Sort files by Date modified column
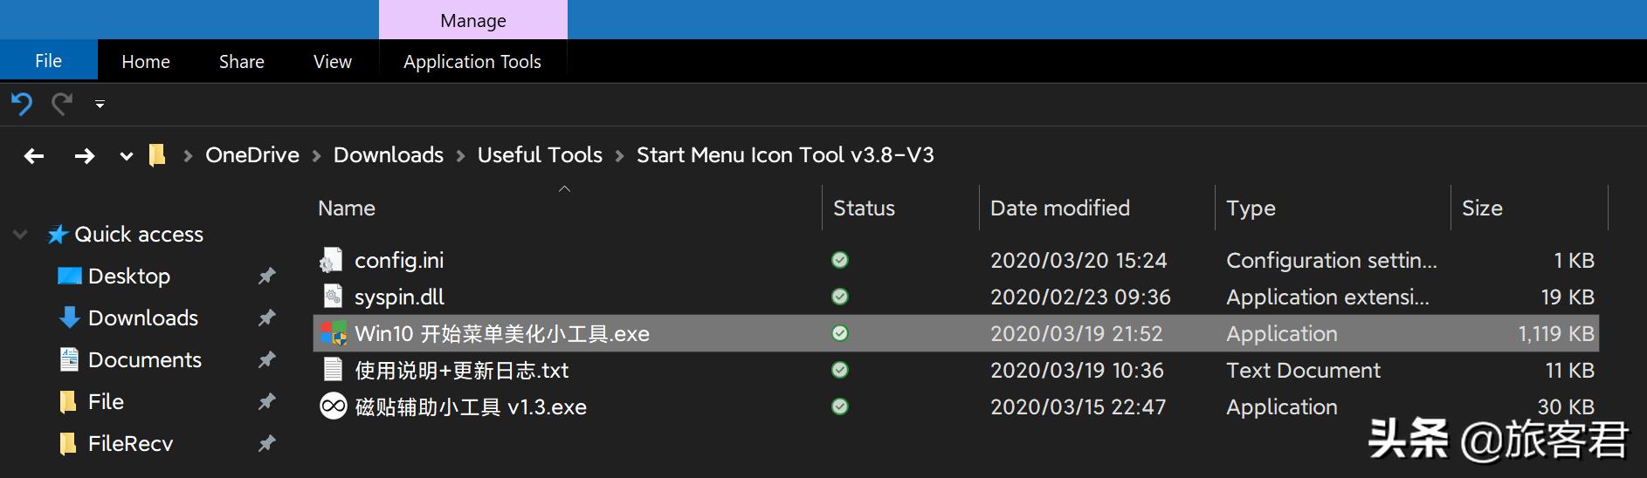The width and height of the screenshot is (1647, 478). pos(1060,208)
